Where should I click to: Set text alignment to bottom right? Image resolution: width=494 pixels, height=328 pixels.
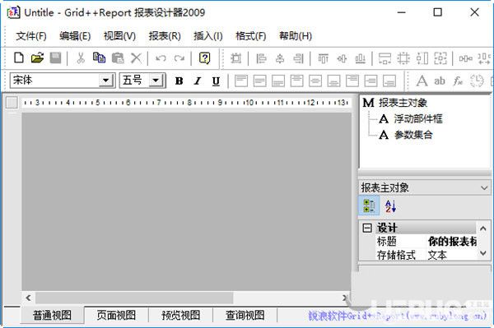tap(389, 81)
